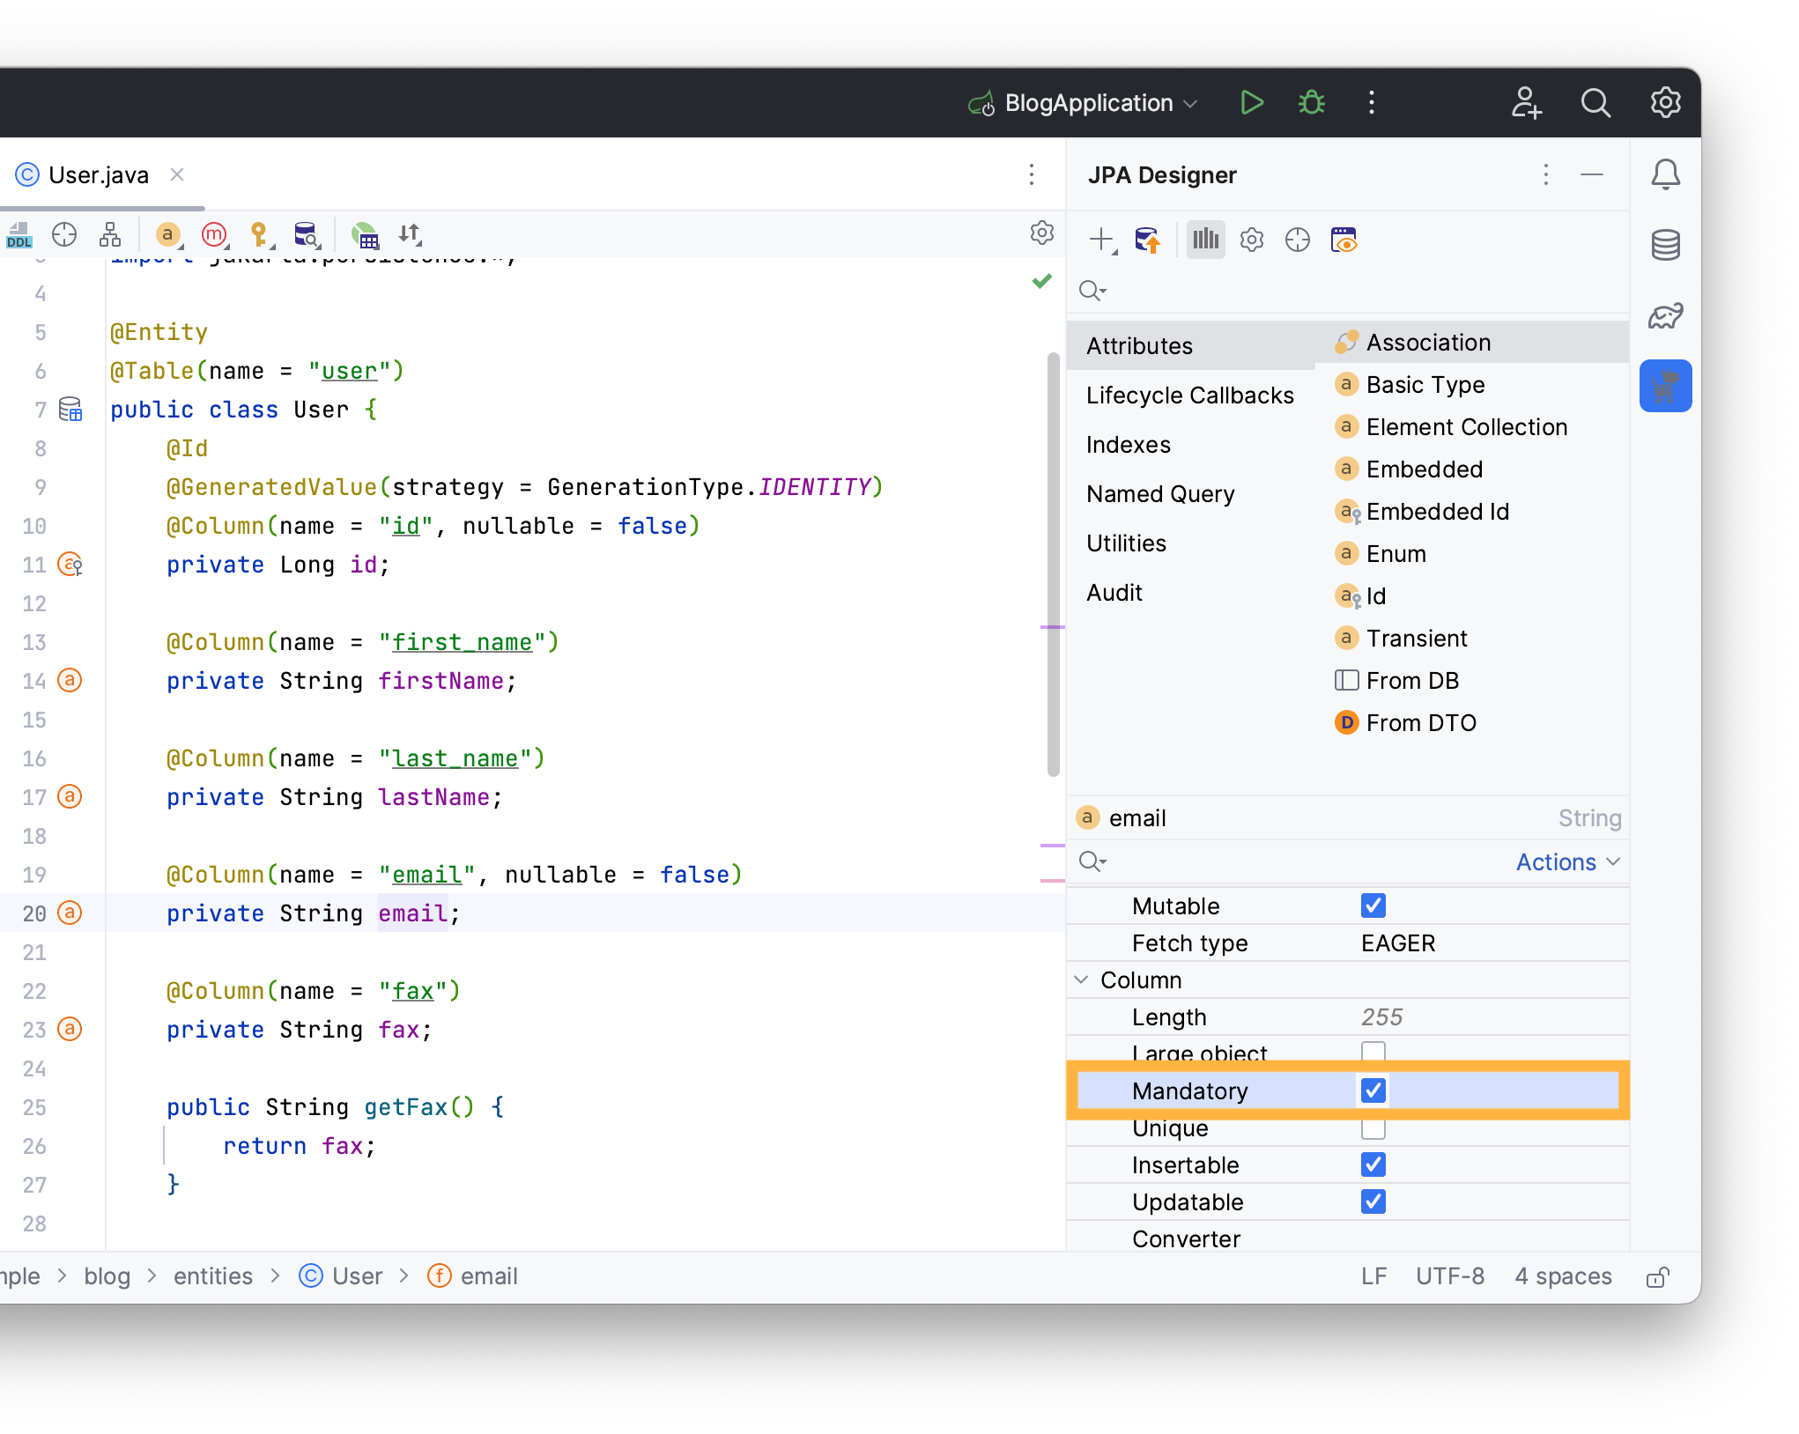Toggle the statistics bar chart icon in JPA Designer

click(1205, 239)
